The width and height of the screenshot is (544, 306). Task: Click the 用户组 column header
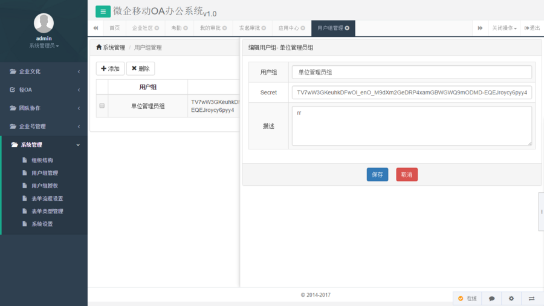tap(148, 86)
